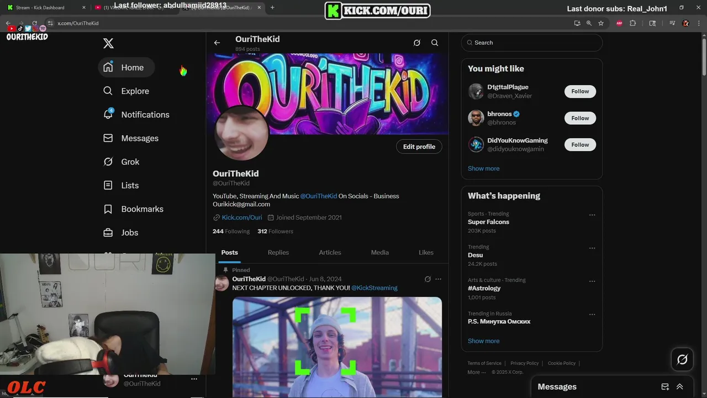Open the ABP Adblock Plus extension
Viewport: 707px width, 398px height.
[x=619, y=23]
